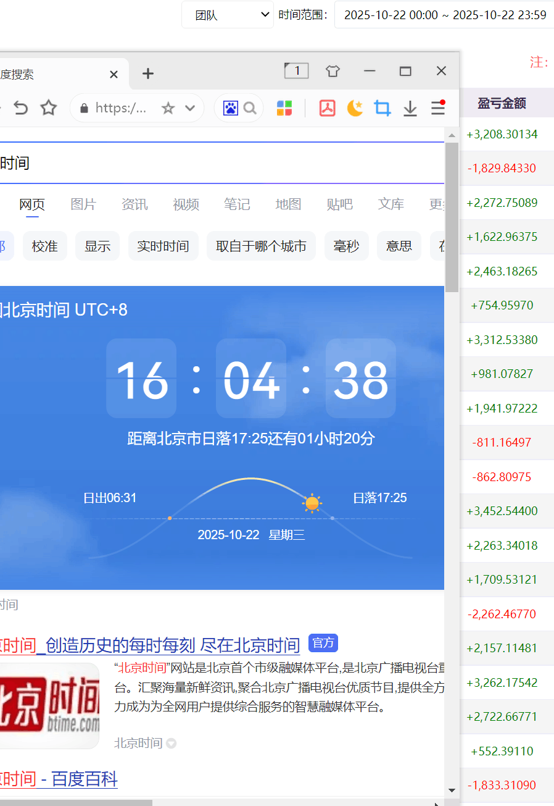Expand the 北京时间 source dropdown arrow
This screenshot has width=554, height=806.
point(172,744)
